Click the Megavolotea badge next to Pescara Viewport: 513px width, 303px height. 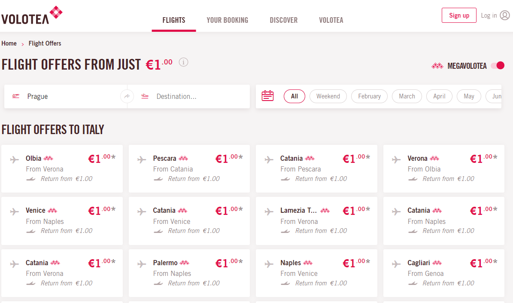coord(183,159)
